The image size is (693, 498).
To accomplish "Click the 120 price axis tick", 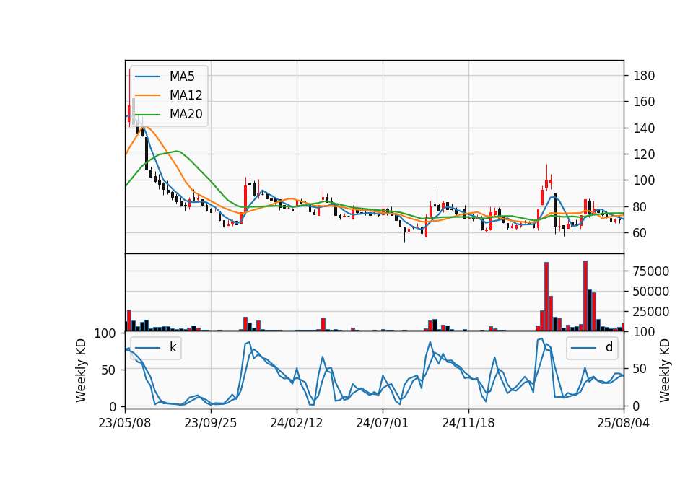I will point(644,154).
